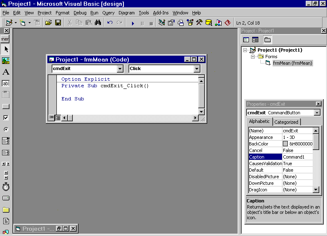Click the Cut scissors icon
The width and height of the screenshot is (327, 236).
[69, 23]
